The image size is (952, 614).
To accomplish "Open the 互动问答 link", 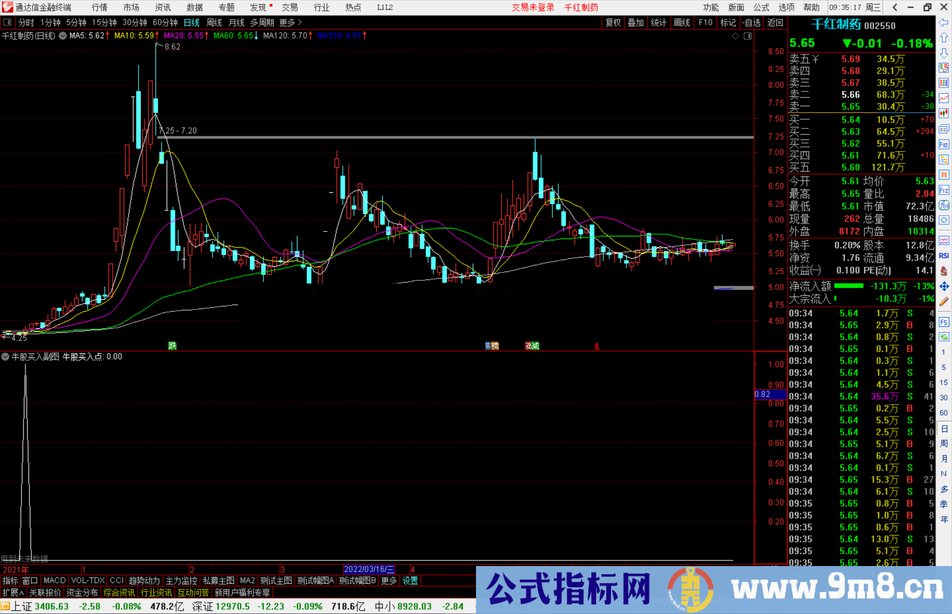I will click(193, 592).
